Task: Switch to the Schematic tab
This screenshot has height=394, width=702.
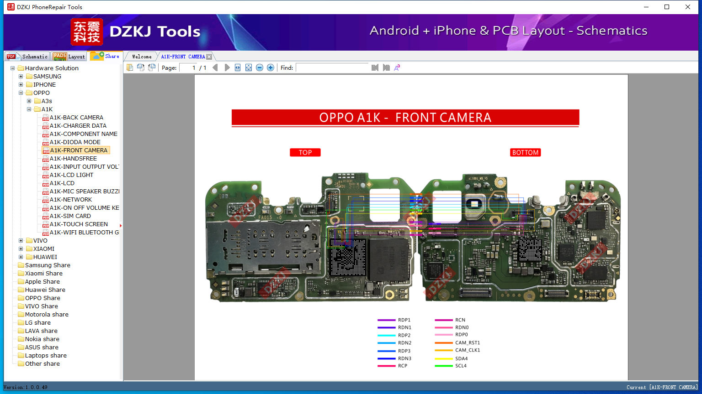Action: (27, 57)
